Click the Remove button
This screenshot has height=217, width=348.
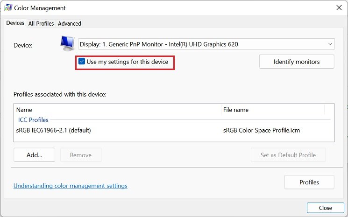tap(81, 155)
